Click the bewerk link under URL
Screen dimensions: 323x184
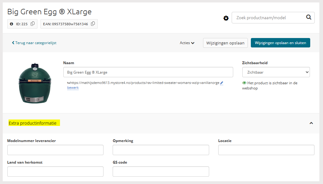(73, 88)
